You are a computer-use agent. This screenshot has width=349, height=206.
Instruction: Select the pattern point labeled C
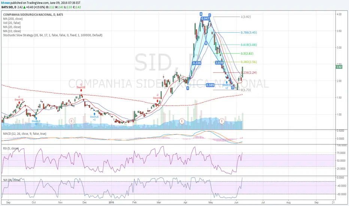[210, 15]
